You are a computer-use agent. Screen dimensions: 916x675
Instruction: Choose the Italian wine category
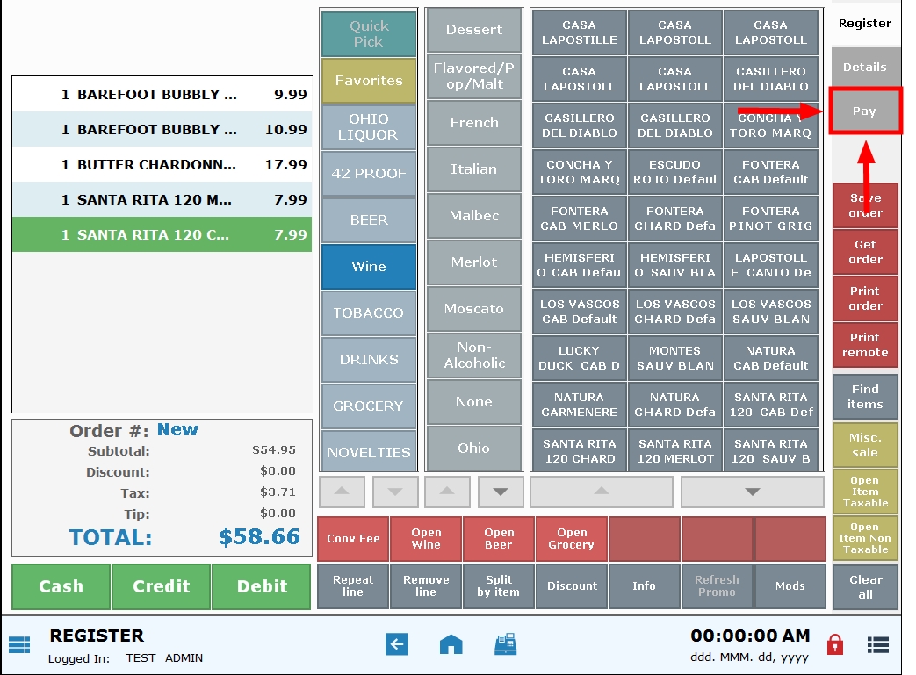click(x=474, y=169)
